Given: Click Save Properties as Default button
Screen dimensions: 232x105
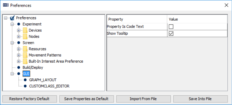Looking at the screenshot, I should pos(87,99).
